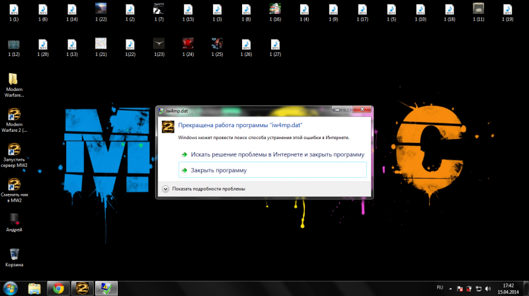529x296 pixels.
Task: Select desktop file 1 (5)
Action: [x=391, y=13]
